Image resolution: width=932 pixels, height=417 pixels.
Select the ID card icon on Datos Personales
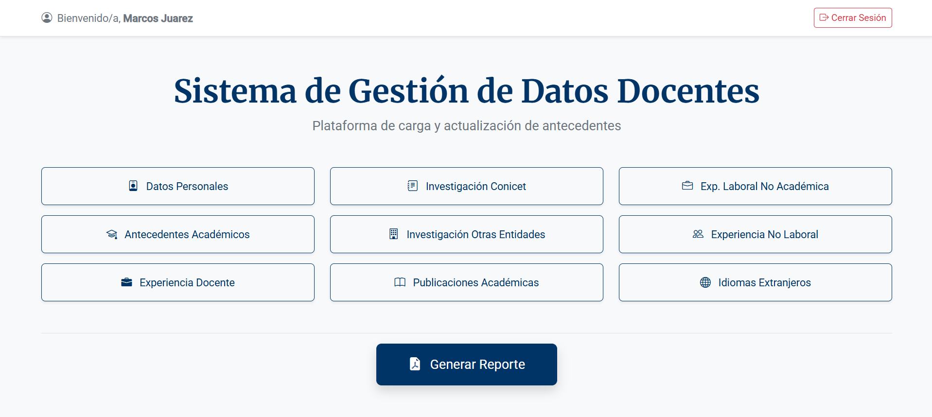coord(133,186)
